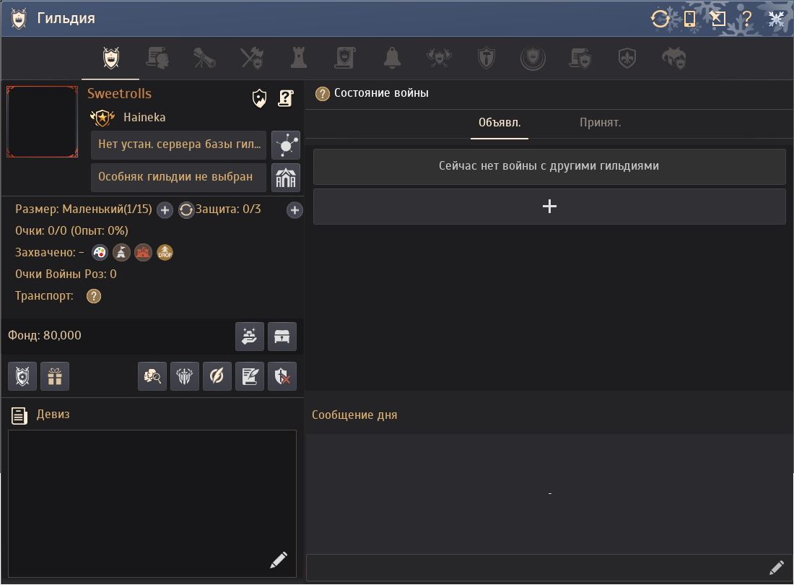Open the guild gift box icon
The height and width of the screenshot is (585, 794).
(55, 376)
